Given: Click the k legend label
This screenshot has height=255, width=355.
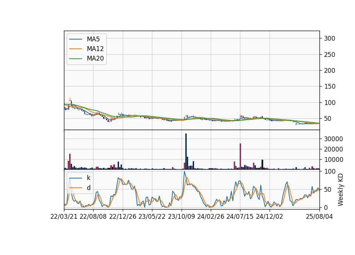Looking at the screenshot, I should point(88,178).
